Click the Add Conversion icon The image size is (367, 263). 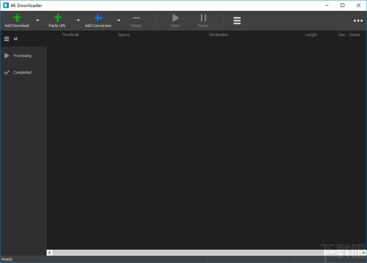(98, 17)
